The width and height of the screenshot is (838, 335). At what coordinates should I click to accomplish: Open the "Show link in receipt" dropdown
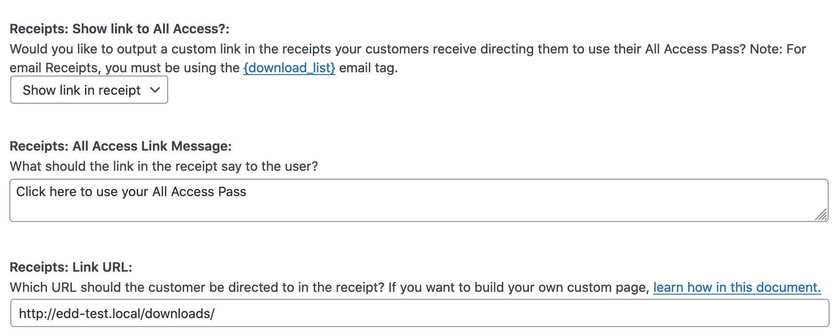coord(89,90)
